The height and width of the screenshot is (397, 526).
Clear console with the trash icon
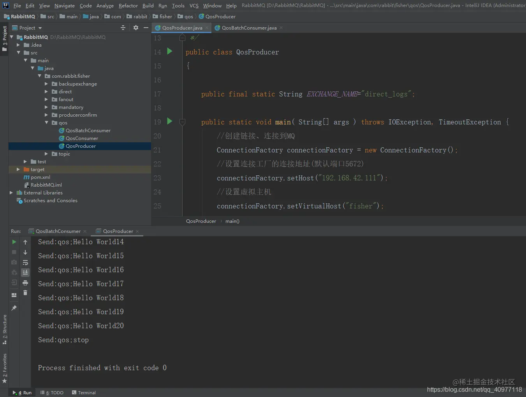point(25,293)
